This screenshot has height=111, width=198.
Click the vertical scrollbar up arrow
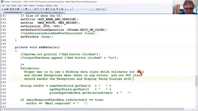(x=196, y=16)
